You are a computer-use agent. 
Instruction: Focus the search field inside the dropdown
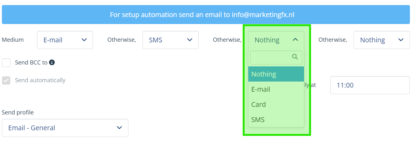(x=276, y=58)
